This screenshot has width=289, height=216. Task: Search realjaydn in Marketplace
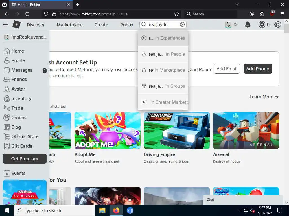(163, 70)
